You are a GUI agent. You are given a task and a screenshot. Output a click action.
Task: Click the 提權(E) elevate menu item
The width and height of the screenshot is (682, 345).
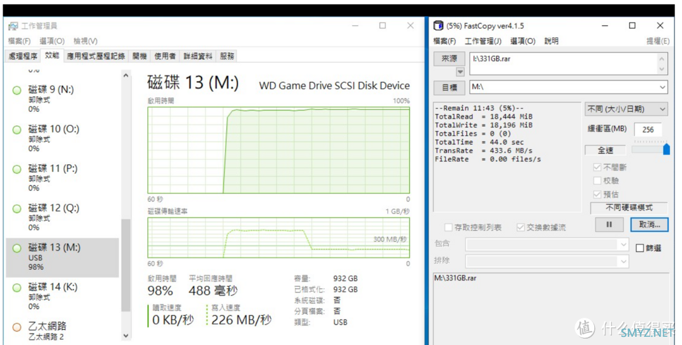[x=657, y=41]
